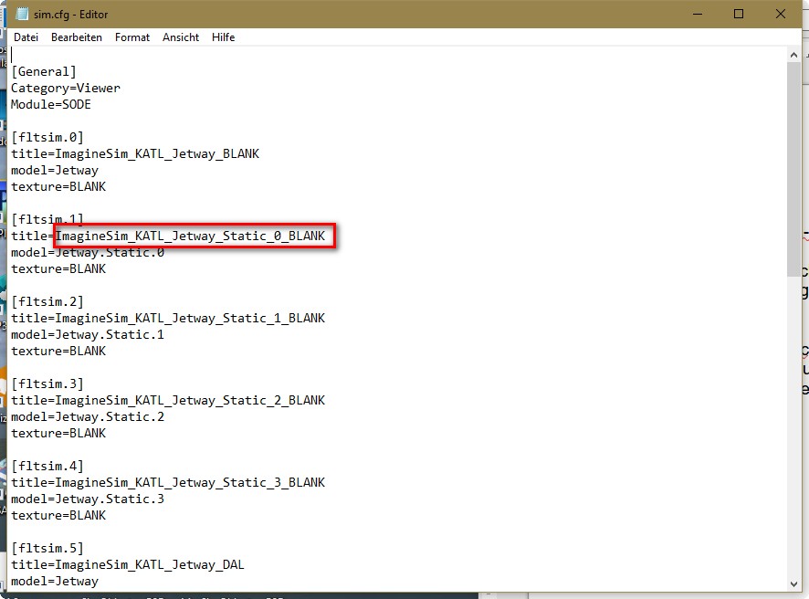Click the highlighted ImagineSim_KATL_Jetway_Static_0_BLANK title text
This screenshot has width=809, height=599.
click(190, 236)
